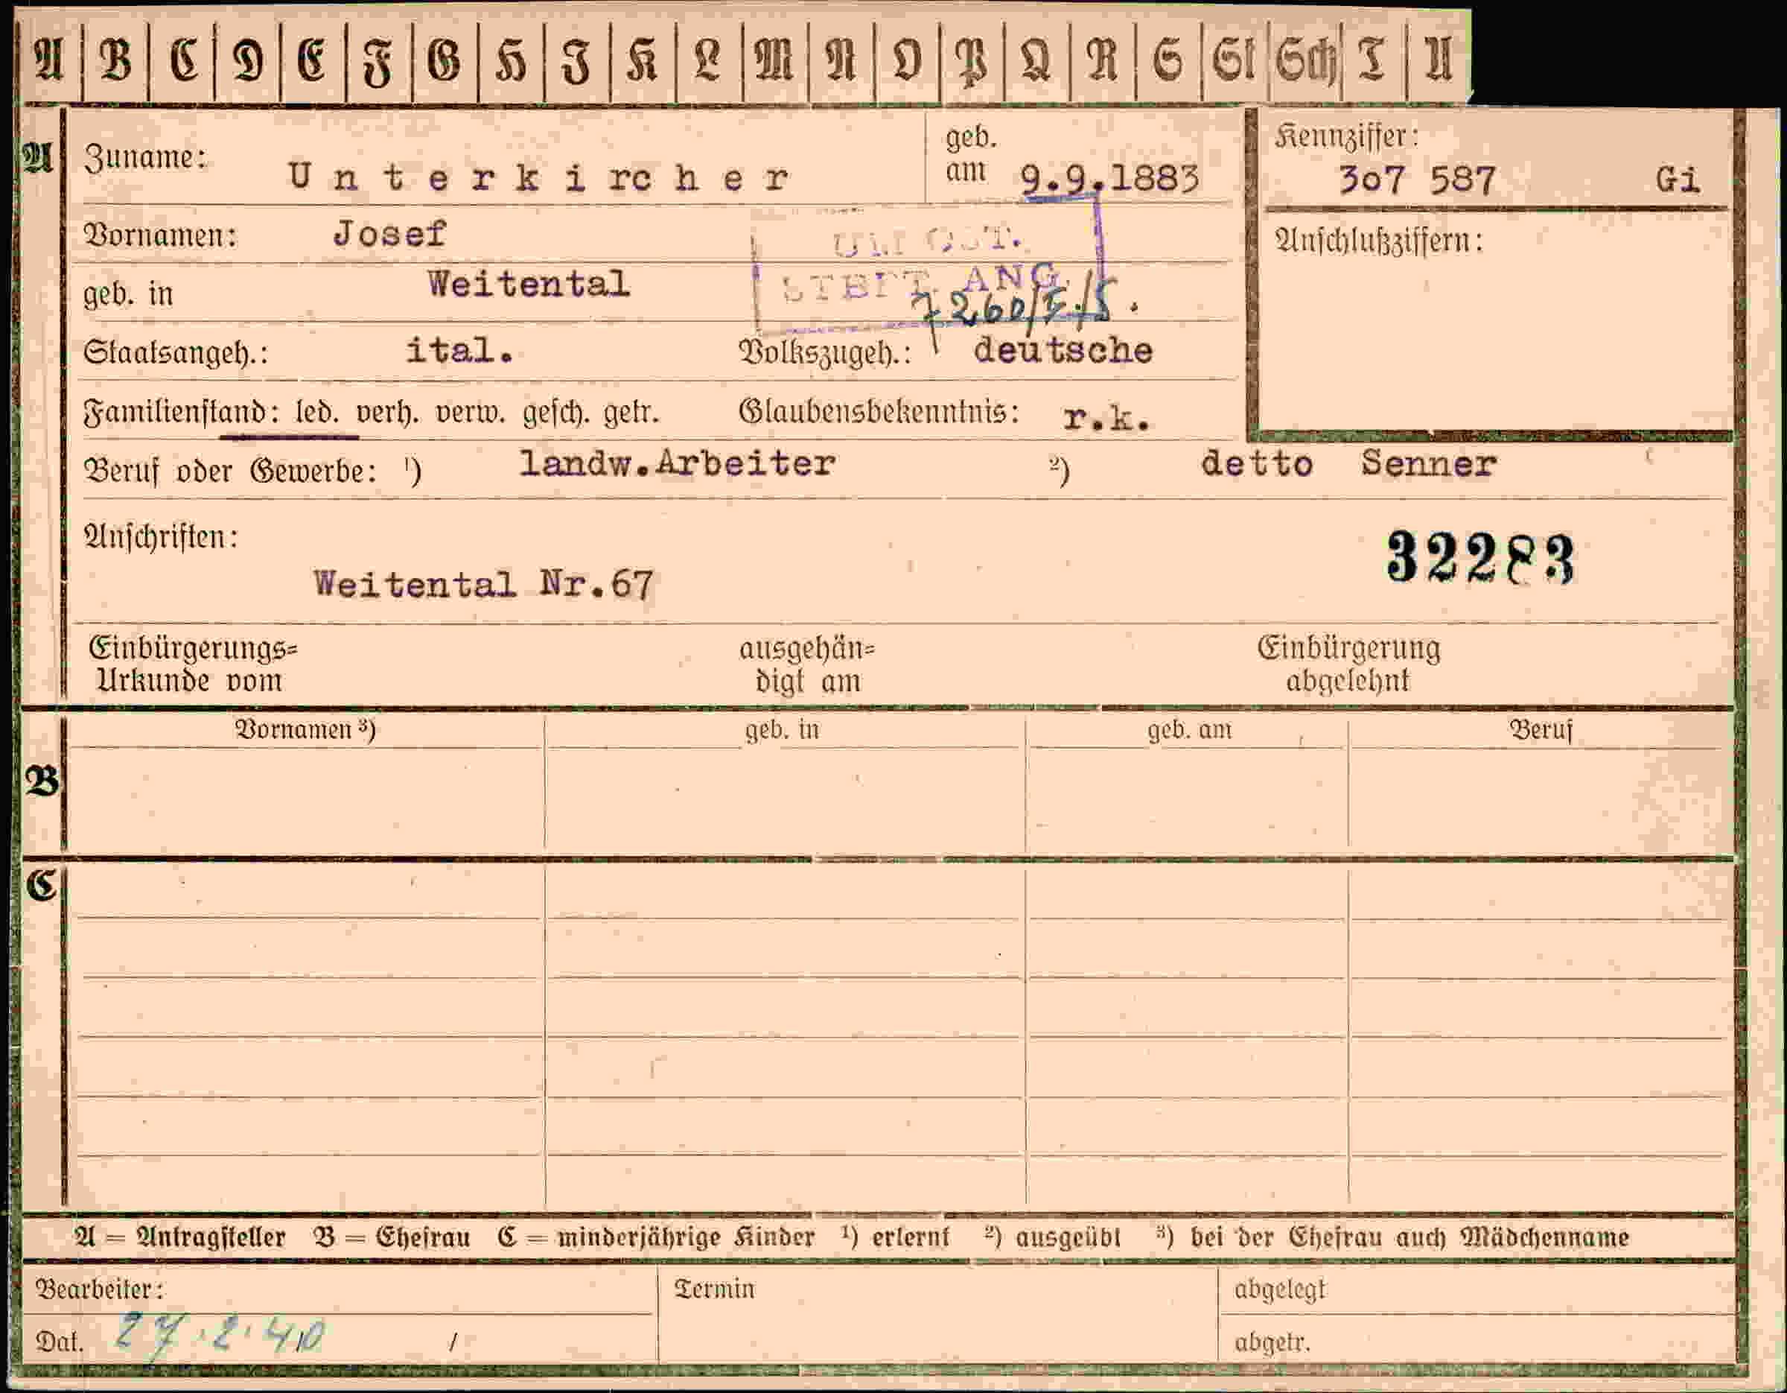Select the "K" alphabet tab at top

(643, 60)
